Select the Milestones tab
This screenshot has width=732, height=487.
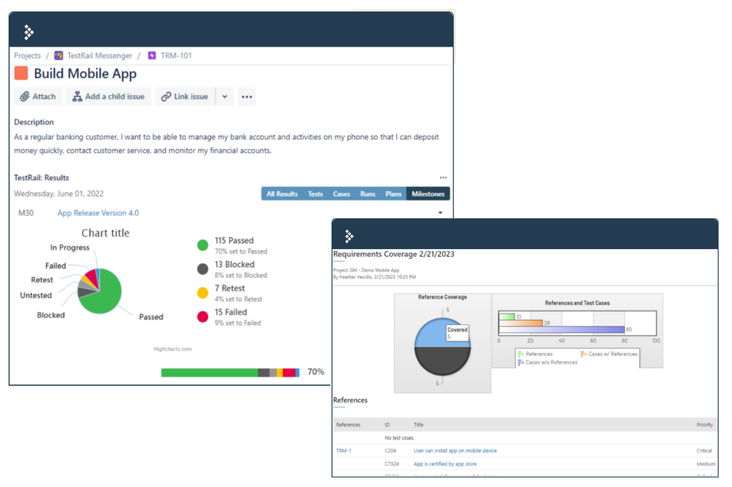tap(428, 194)
